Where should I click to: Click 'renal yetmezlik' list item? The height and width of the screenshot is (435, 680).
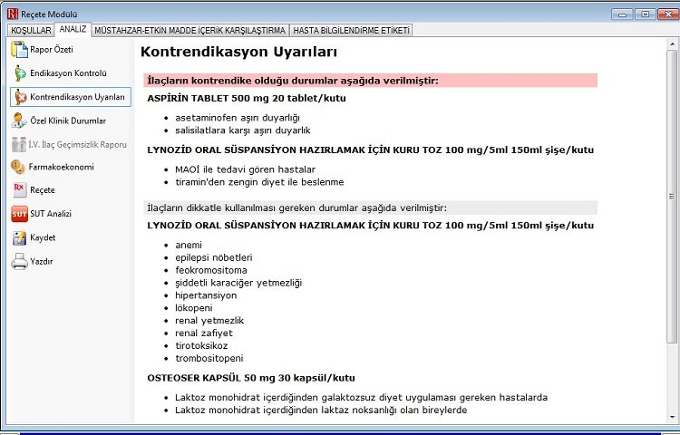click(x=209, y=321)
